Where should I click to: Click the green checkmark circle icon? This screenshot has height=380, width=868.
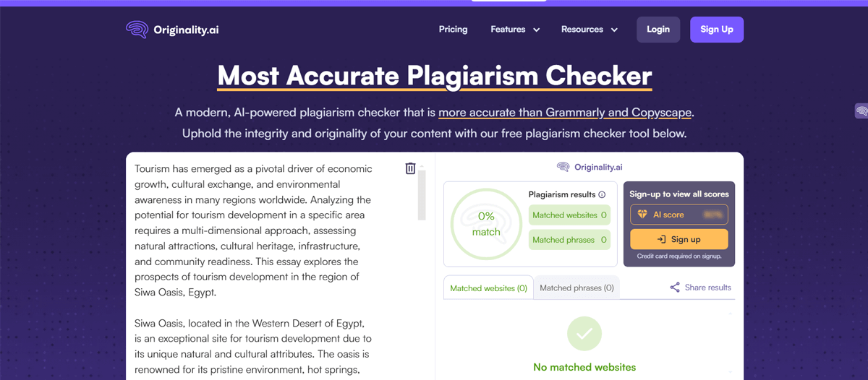click(584, 334)
